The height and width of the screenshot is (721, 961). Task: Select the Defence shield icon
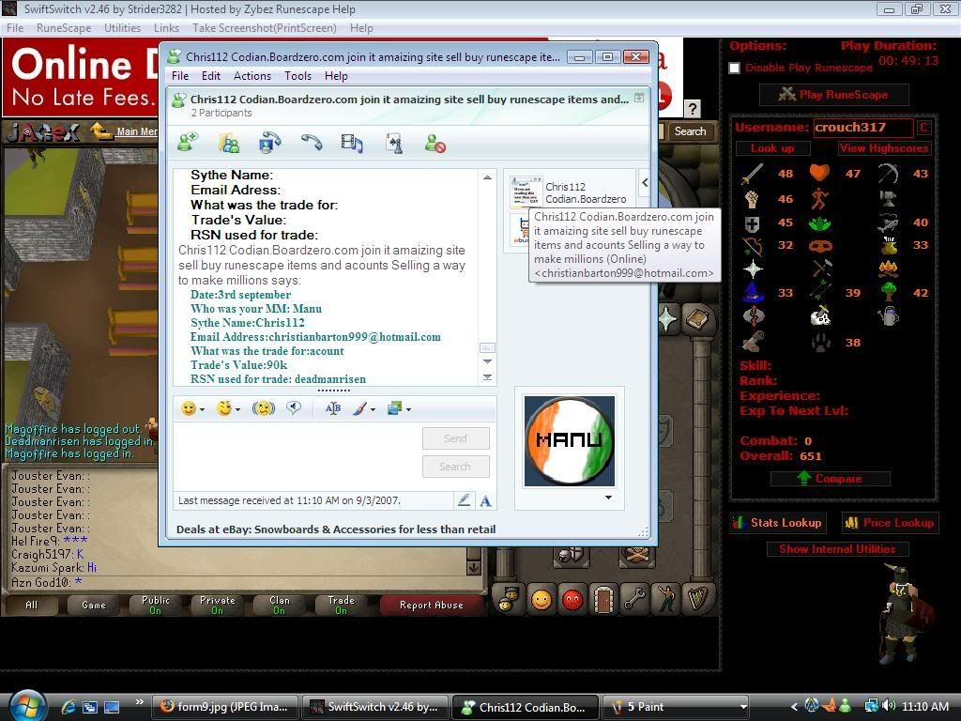753,223
